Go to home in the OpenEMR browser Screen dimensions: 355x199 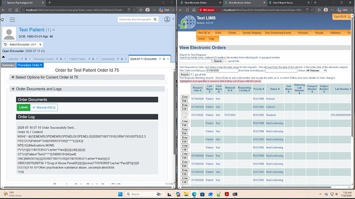coord(16,10)
